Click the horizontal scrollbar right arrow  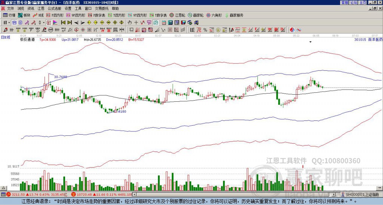[x=334, y=195]
